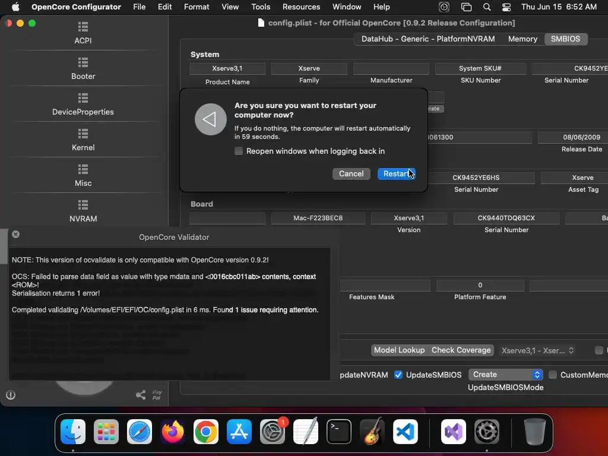608x456 pixels.
Task: Switch to the Memory tab
Action: pos(522,39)
